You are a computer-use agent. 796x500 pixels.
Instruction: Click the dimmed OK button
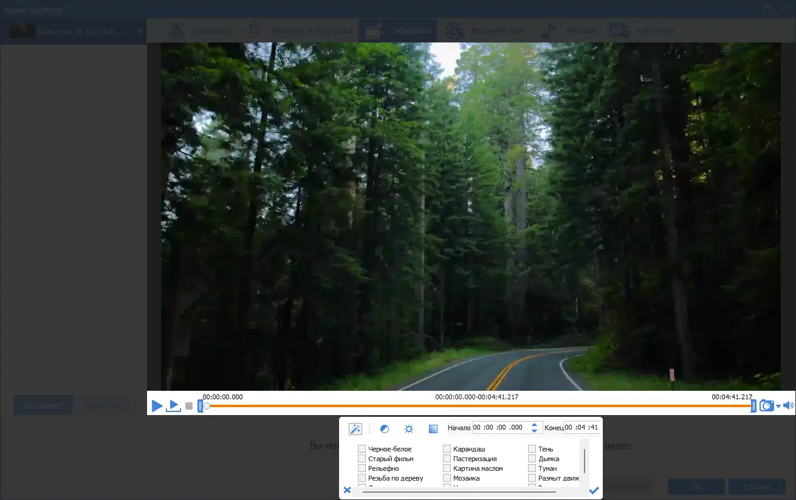coord(696,487)
